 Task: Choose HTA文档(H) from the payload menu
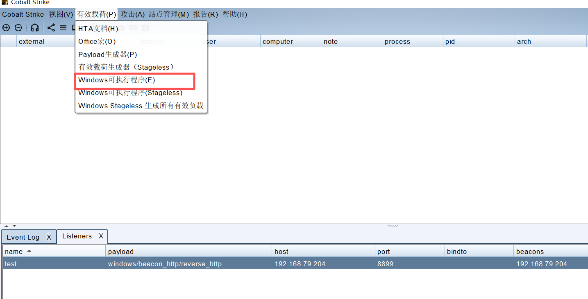(x=141, y=29)
